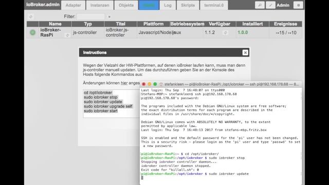Image resolution: width=329 pixels, height=185 pixels.
Task: Click the Plattform column header
Action: click(153, 24)
